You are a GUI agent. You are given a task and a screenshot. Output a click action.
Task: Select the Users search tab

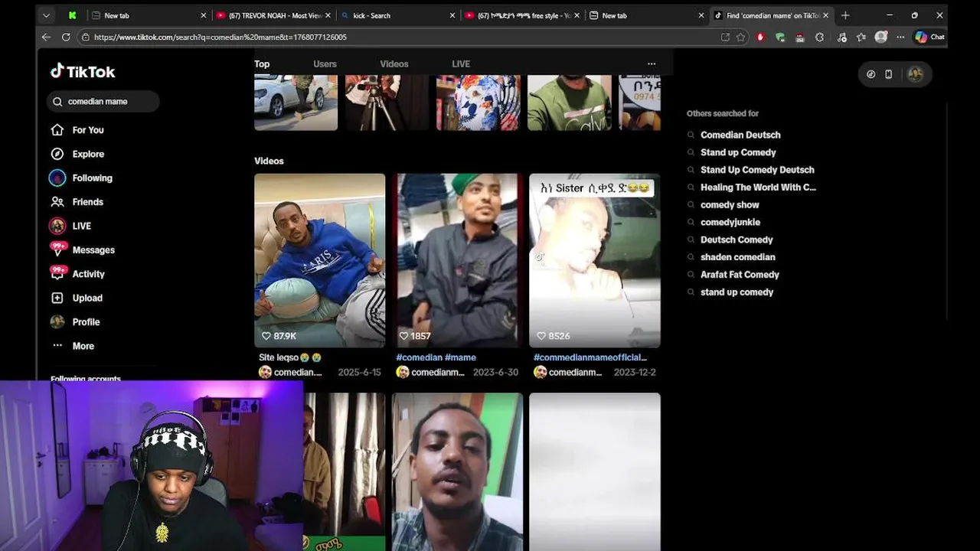pyautogui.click(x=325, y=64)
